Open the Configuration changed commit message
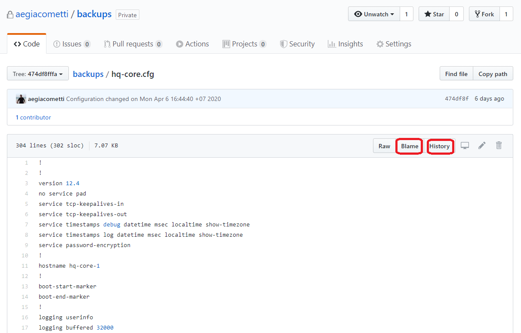The height and width of the screenshot is (333, 521). 144,99
